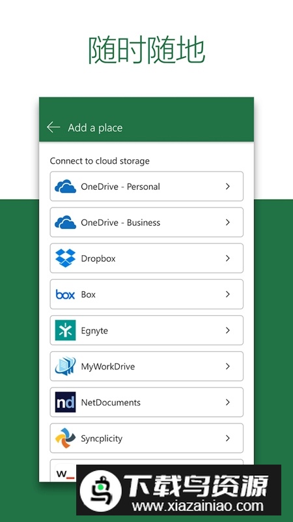
Task: Click the OneDrive - Business cloud icon
Action: point(66,223)
